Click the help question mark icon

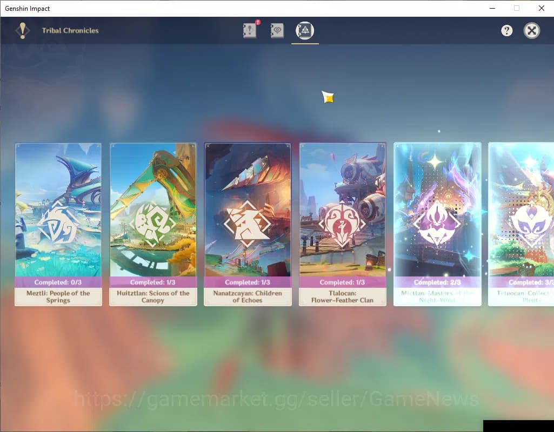(x=506, y=30)
